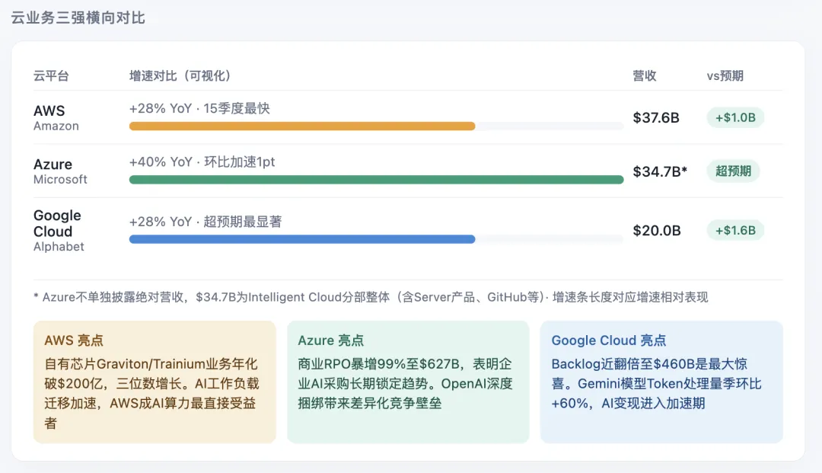The width and height of the screenshot is (822, 473).
Task: Click the 增速对比（可视化）column header
Action: pos(180,75)
